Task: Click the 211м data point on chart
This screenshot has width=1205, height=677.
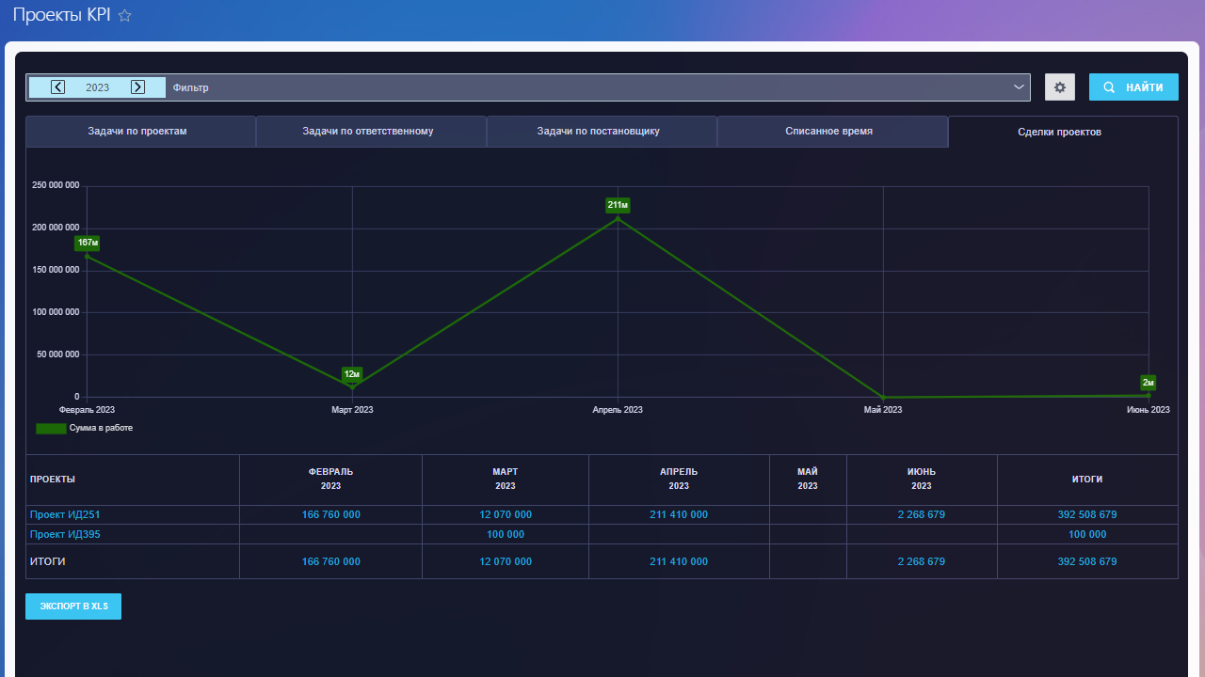Action: (618, 218)
